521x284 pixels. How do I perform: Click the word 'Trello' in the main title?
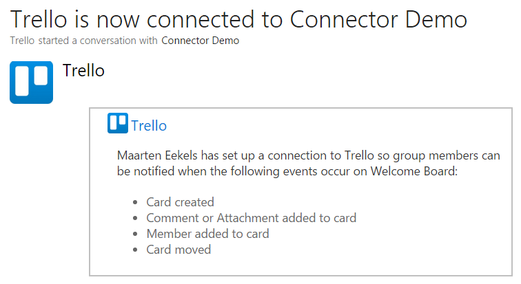pos(39,19)
